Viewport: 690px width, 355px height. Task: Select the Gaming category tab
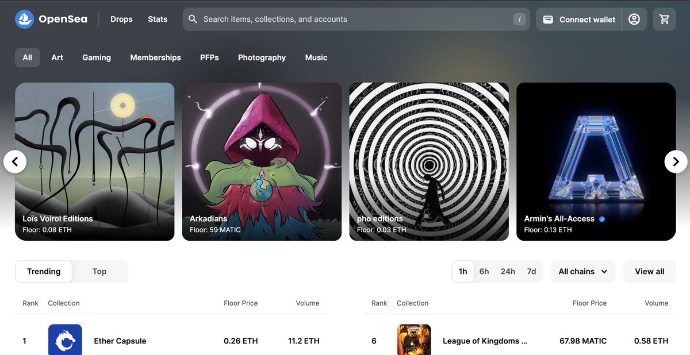coord(97,57)
